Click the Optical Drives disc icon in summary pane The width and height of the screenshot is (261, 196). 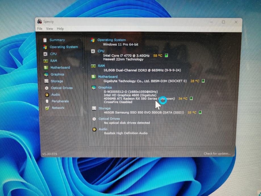point(94,119)
